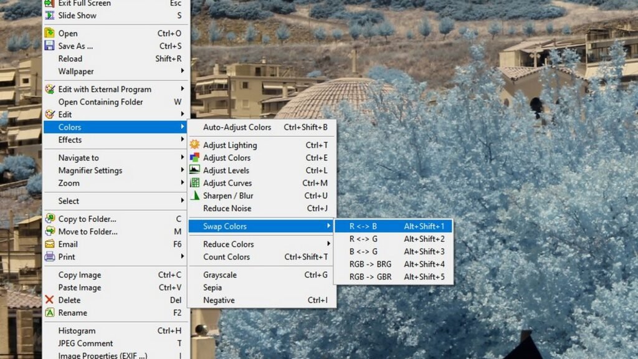Select JPEG Comment
Image resolution: width=638 pixels, height=359 pixels.
[x=115, y=343]
